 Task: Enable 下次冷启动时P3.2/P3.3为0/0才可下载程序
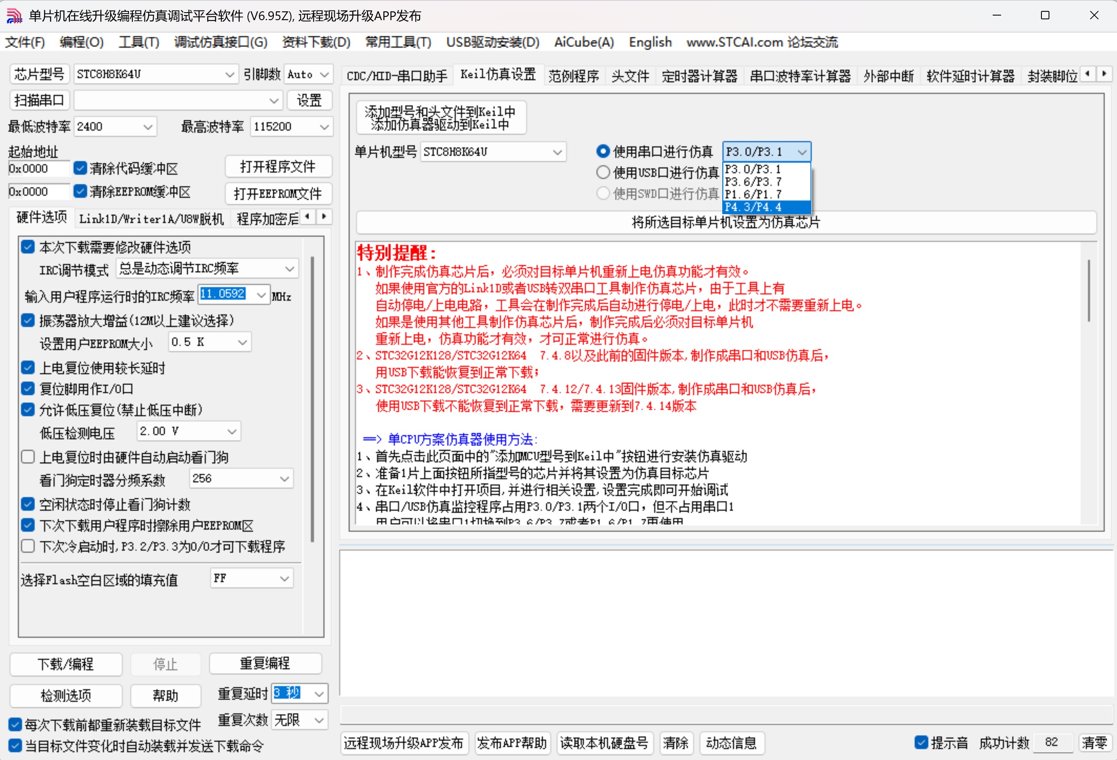tap(28, 546)
